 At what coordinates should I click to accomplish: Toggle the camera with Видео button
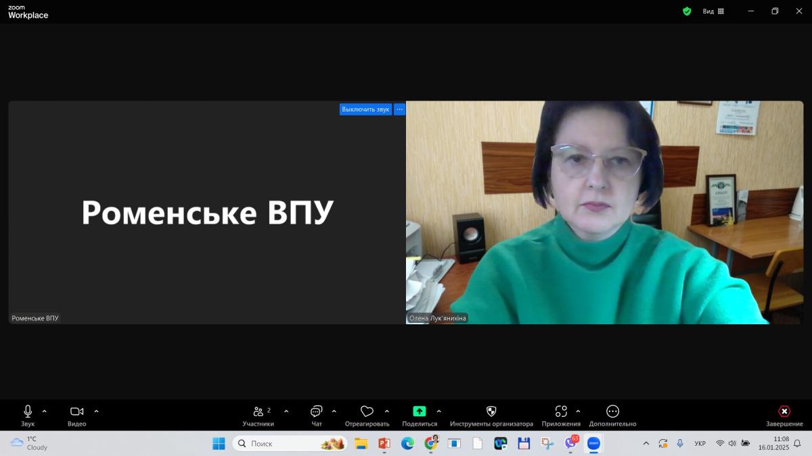pos(76,415)
